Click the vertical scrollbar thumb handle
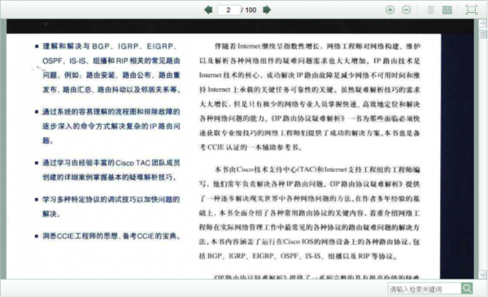Viewport: 488px width, 297px height. tap(482, 33)
